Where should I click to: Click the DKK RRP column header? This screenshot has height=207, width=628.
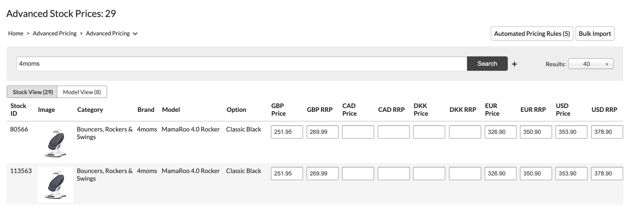coord(463,109)
